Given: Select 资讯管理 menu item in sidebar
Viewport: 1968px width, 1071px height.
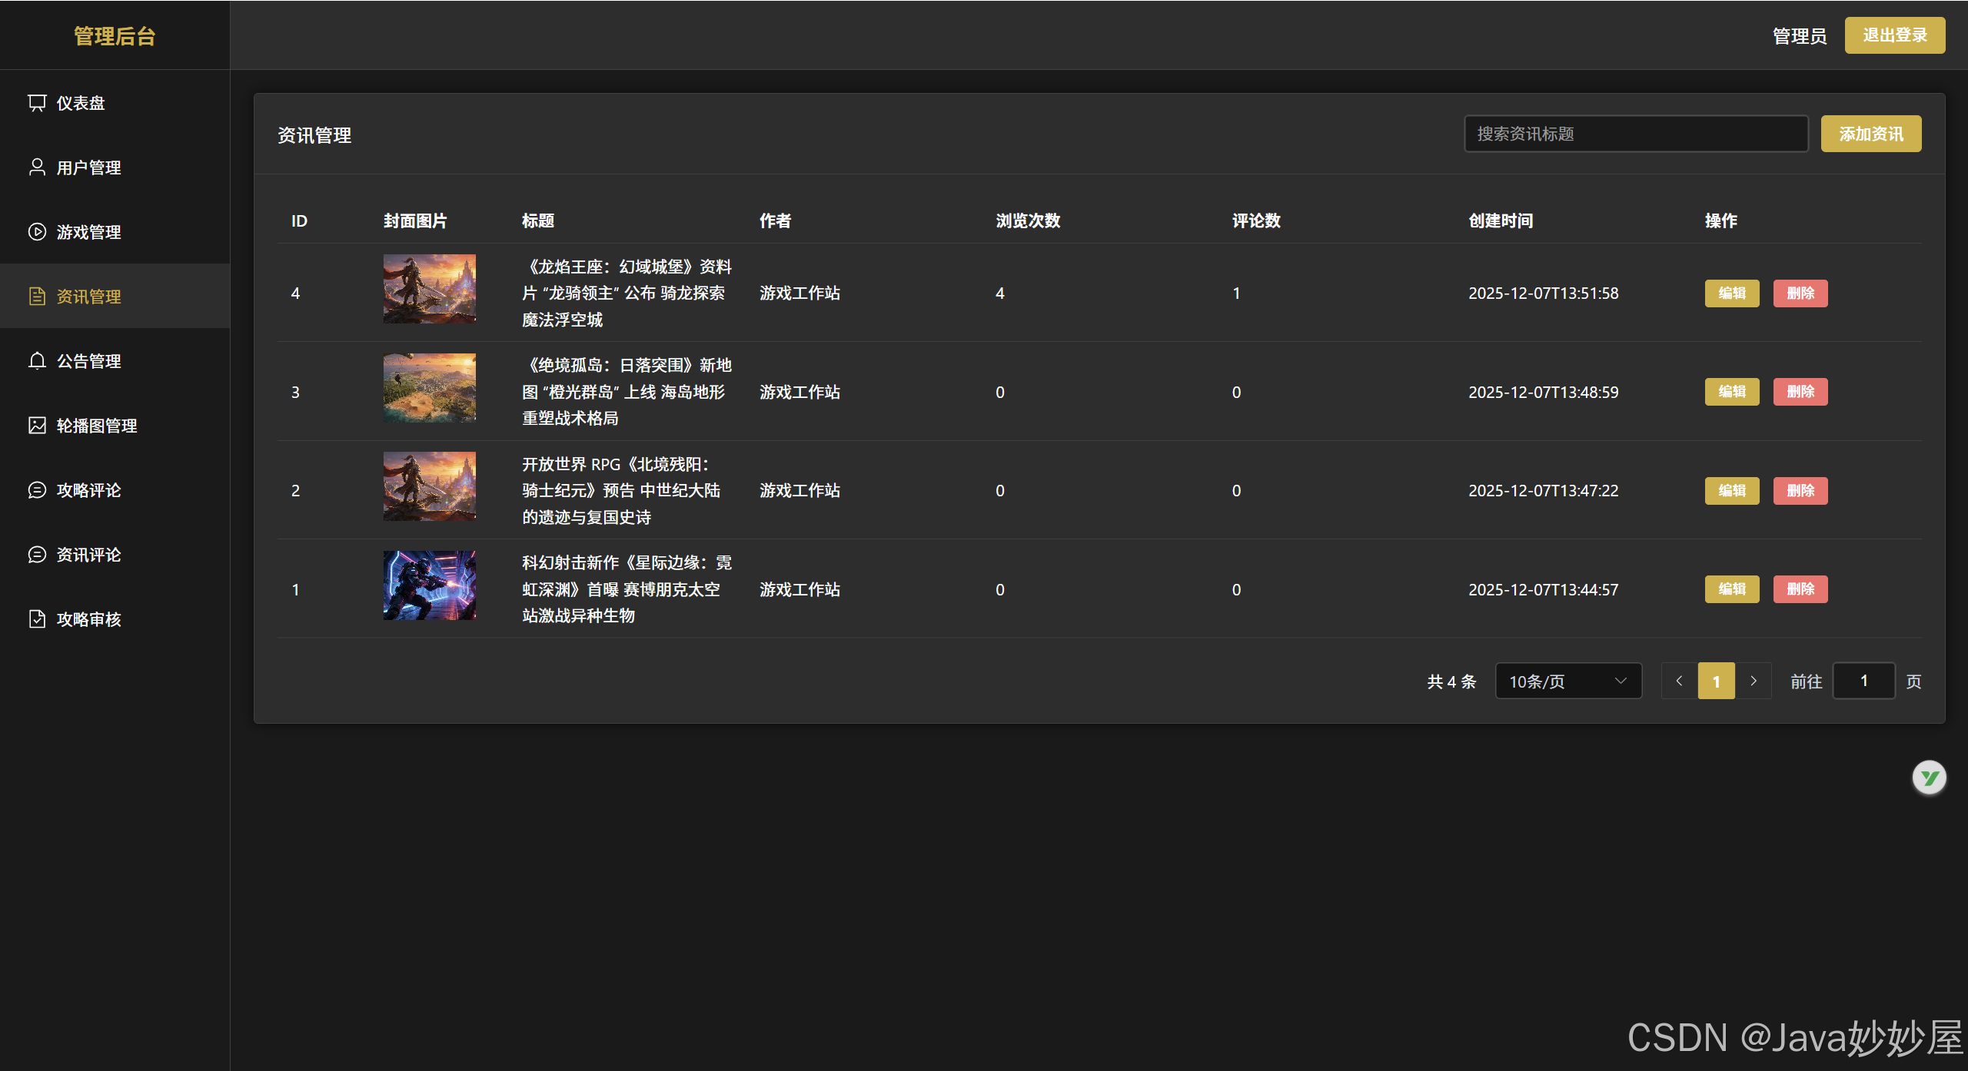Looking at the screenshot, I should 89,297.
